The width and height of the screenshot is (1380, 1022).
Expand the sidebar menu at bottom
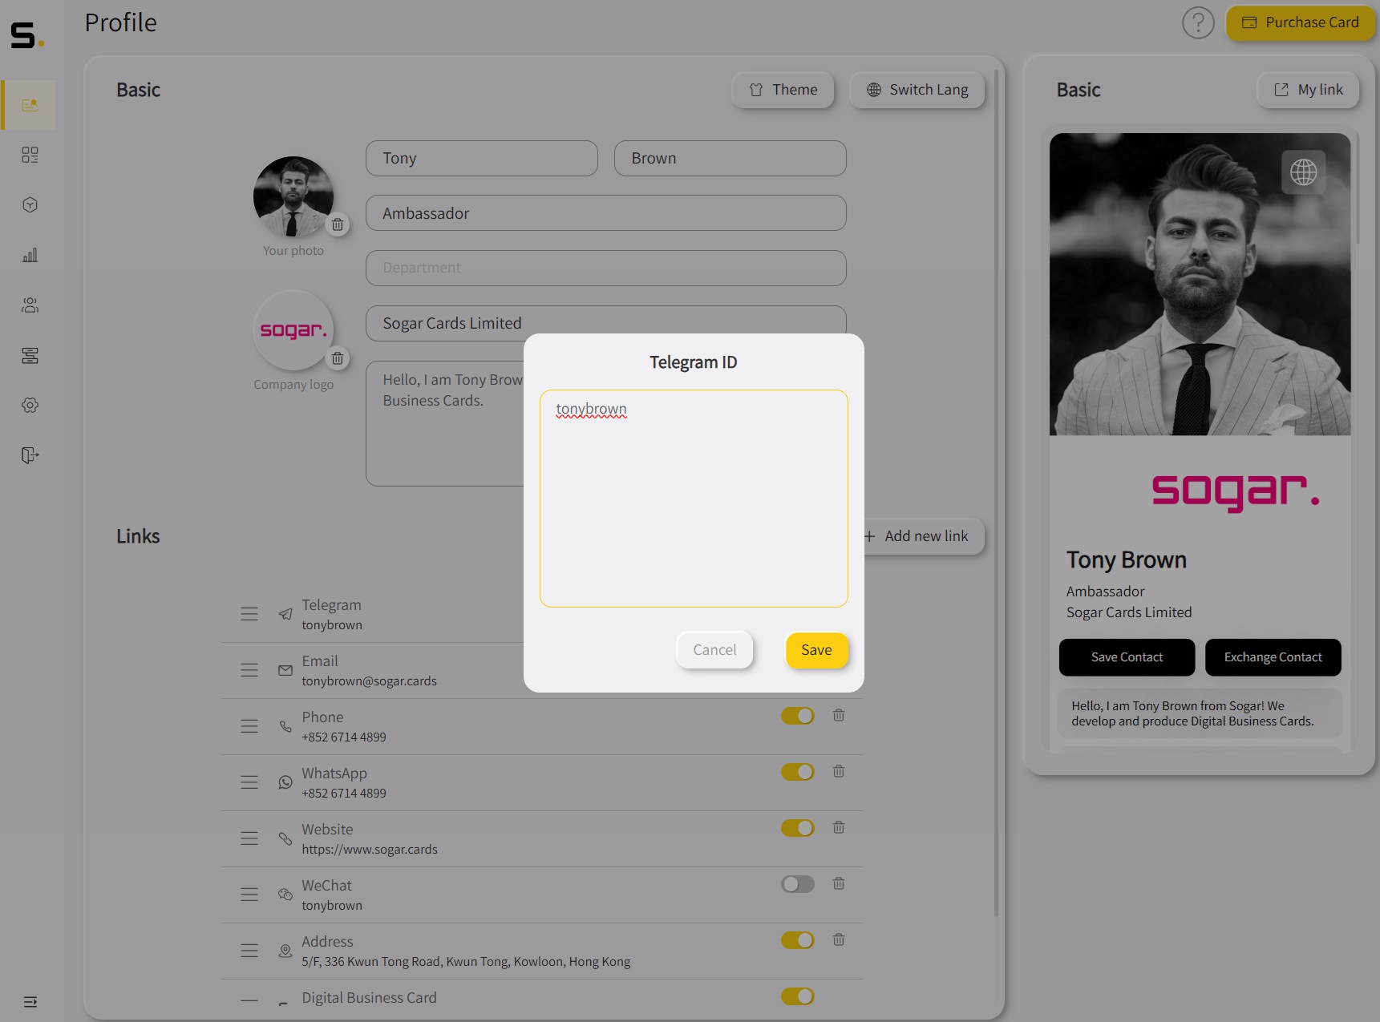click(30, 1001)
